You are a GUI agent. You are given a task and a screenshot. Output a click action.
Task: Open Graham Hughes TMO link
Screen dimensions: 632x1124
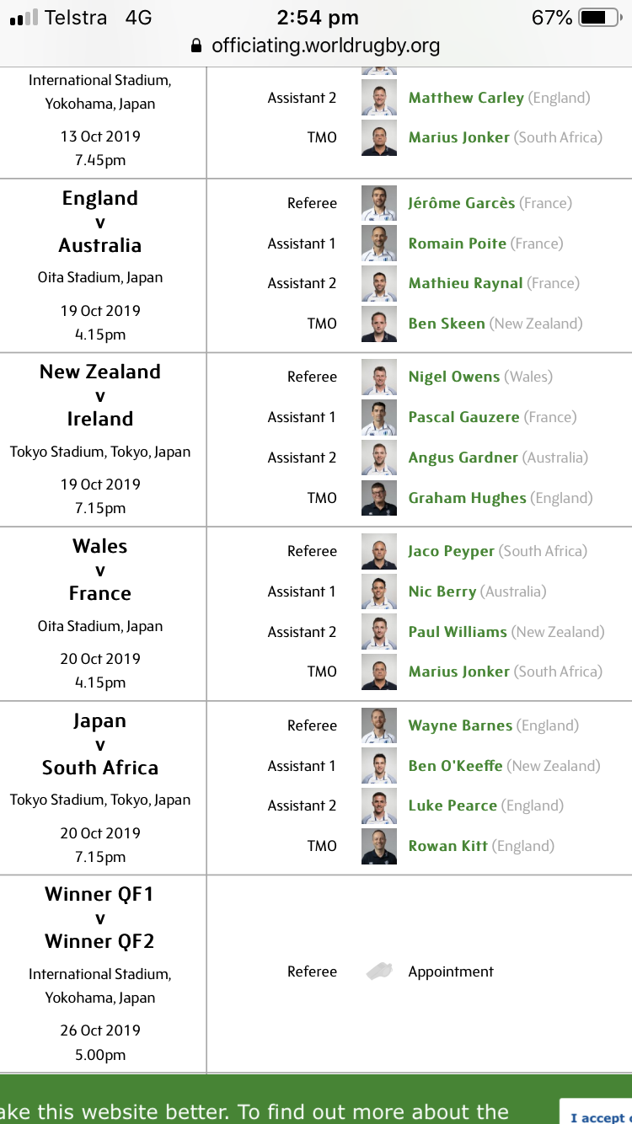468,498
